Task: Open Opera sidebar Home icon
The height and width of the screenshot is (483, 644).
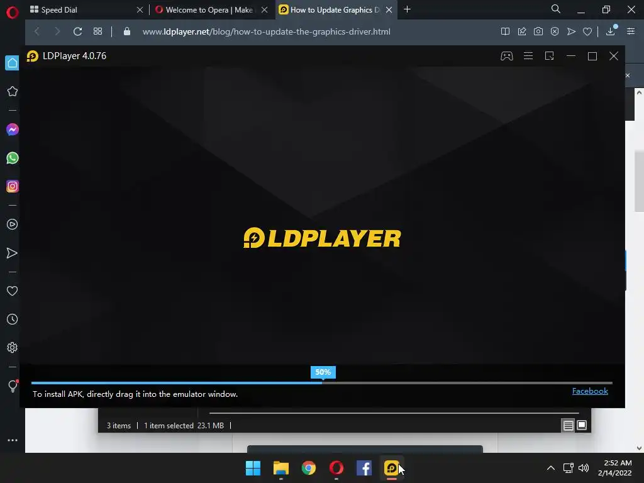Action: (x=13, y=63)
